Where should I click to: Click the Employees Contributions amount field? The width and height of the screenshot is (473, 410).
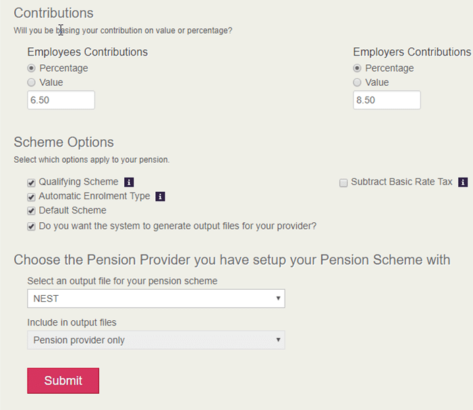61,100
